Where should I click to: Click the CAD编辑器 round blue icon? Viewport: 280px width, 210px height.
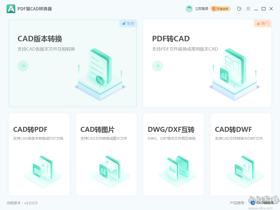253,203
